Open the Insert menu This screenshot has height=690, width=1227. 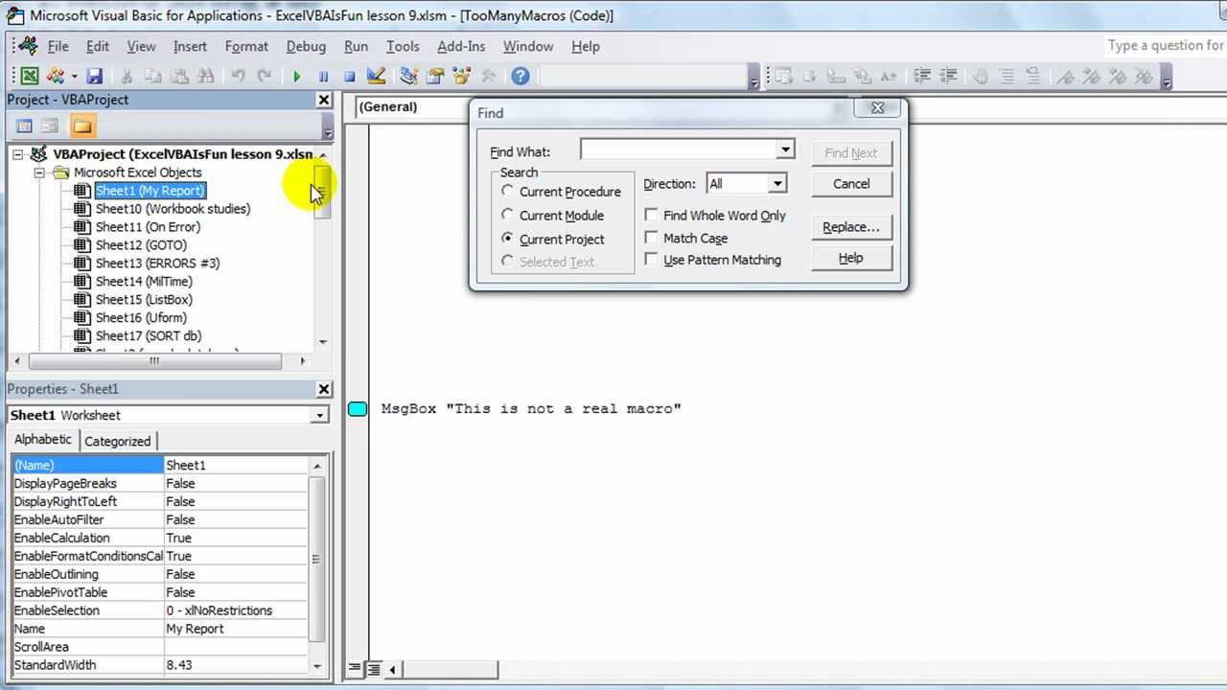coord(190,46)
